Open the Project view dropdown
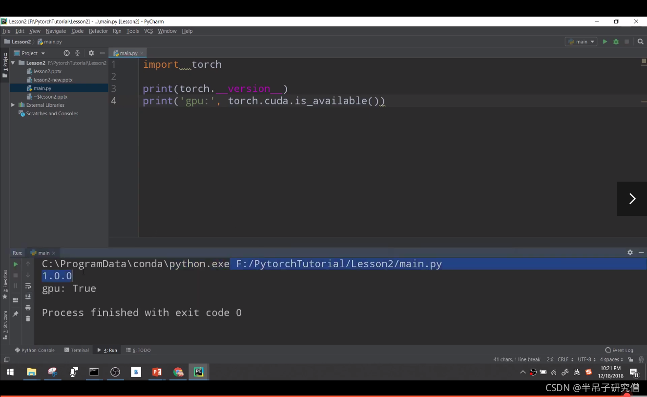647x397 pixels. (x=30, y=53)
